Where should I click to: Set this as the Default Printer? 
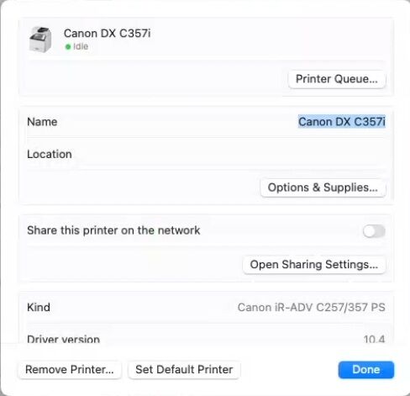pyautogui.click(x=184, y=369)
